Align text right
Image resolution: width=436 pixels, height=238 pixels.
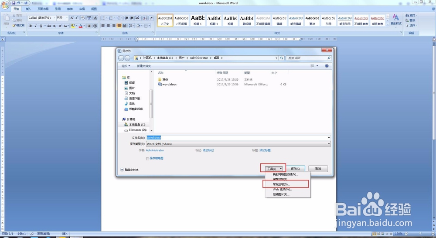114,26
